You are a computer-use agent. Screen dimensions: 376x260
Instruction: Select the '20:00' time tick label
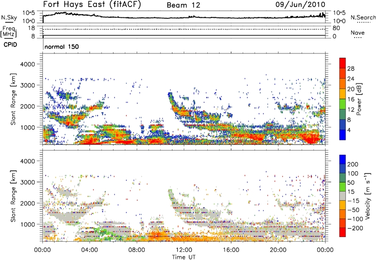278,250
